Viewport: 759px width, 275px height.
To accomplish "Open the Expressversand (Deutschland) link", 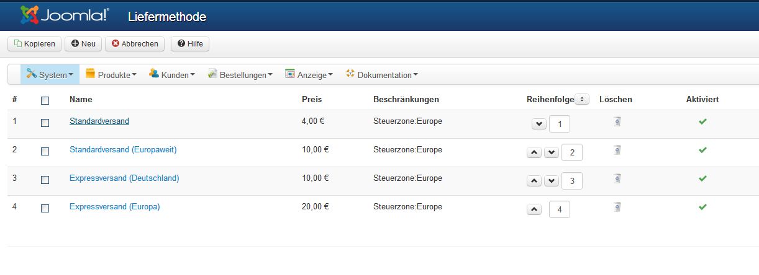I will [x=124, y=178].
